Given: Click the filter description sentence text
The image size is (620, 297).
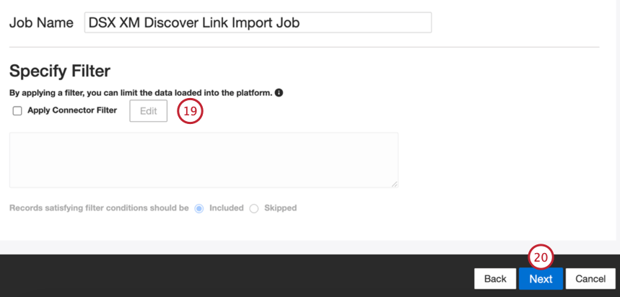Looking at the screenshot, I should (141, 93).
